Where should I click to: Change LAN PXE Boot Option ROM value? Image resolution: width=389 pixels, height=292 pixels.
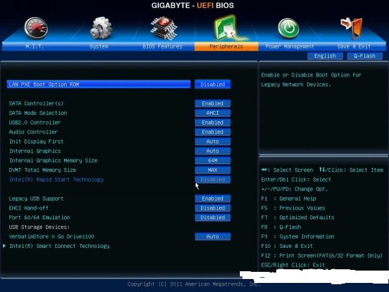[x=213, y=84]
